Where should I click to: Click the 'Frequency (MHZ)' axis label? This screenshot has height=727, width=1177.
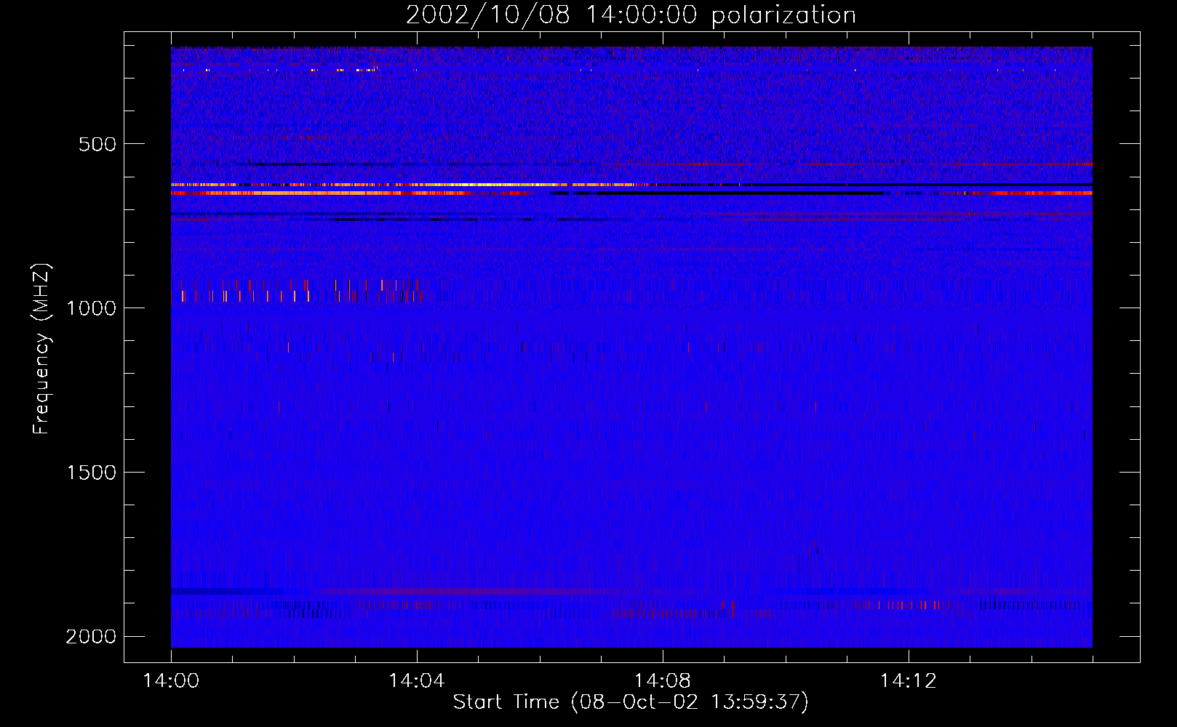point(41,349)
